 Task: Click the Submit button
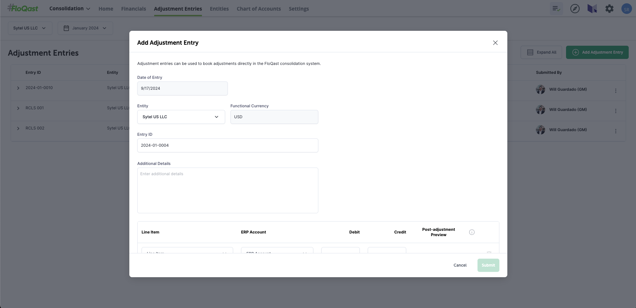(488, 265)
